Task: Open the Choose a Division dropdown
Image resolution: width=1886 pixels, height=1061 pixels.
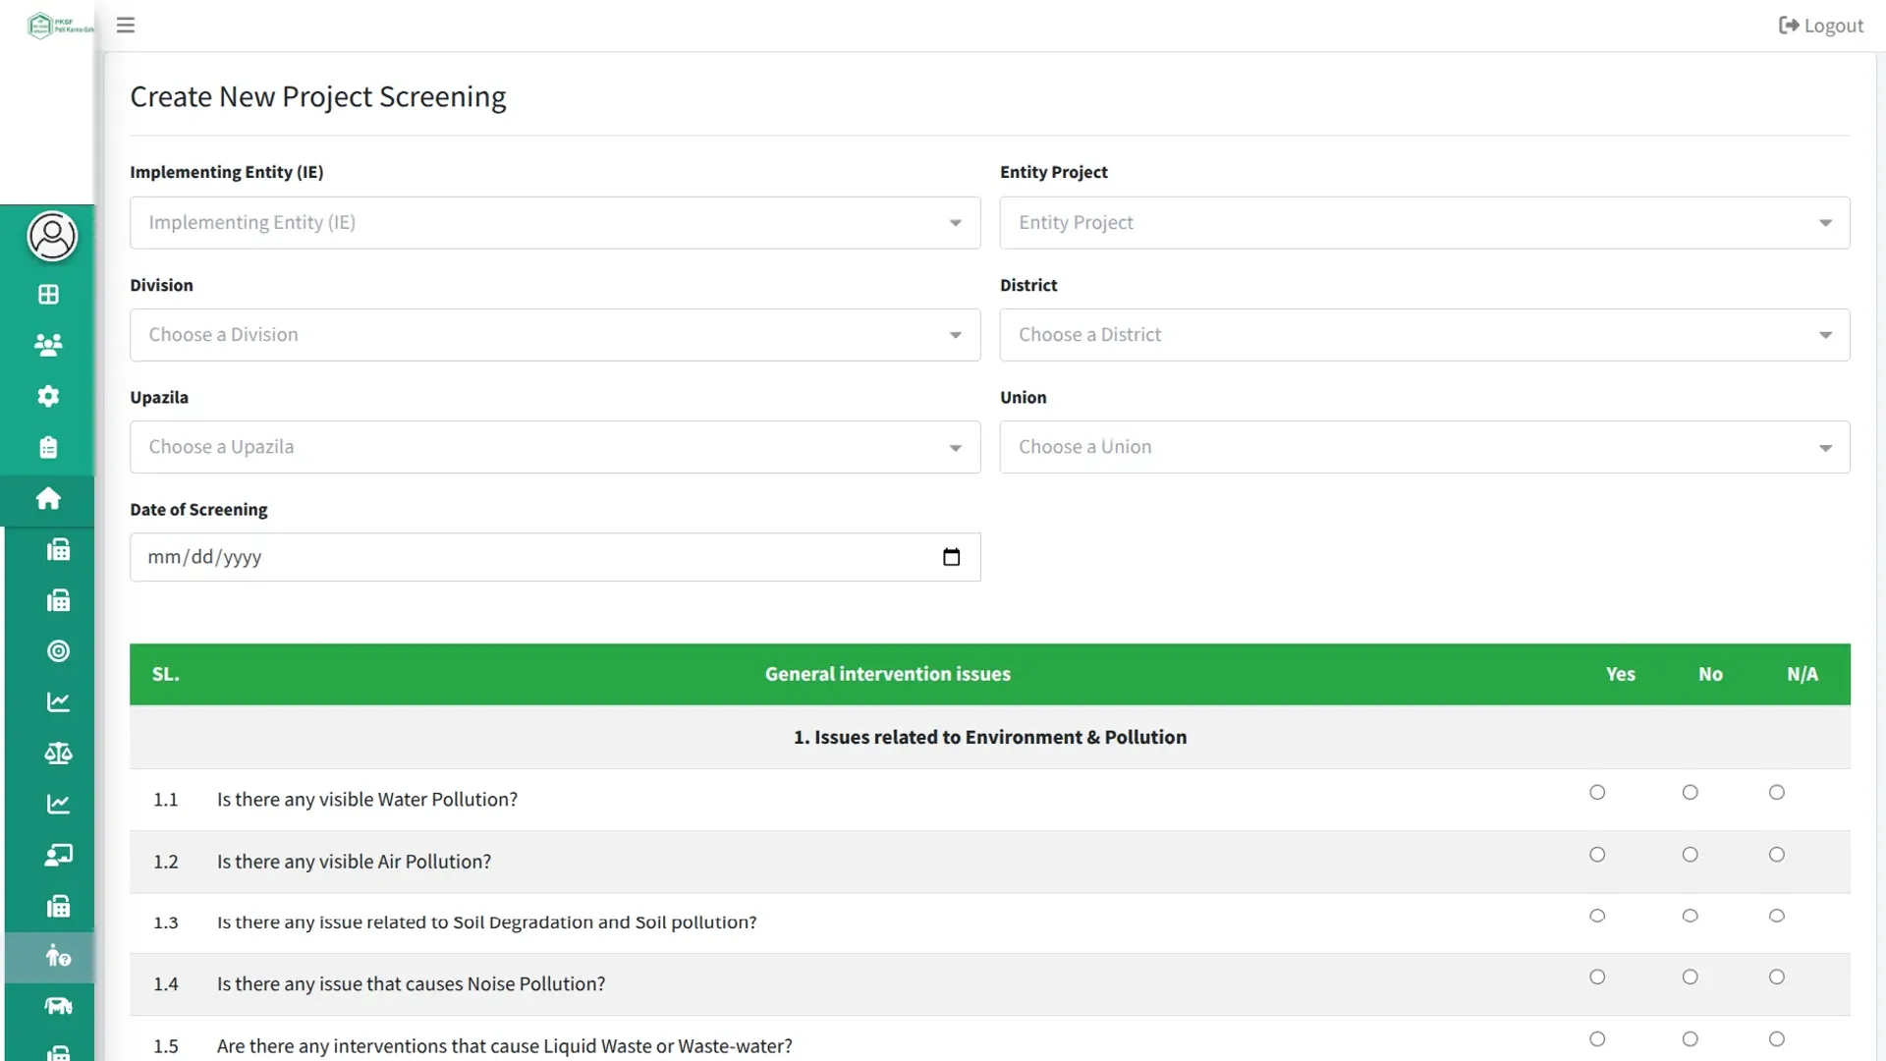Action: (x=555, y=335)
